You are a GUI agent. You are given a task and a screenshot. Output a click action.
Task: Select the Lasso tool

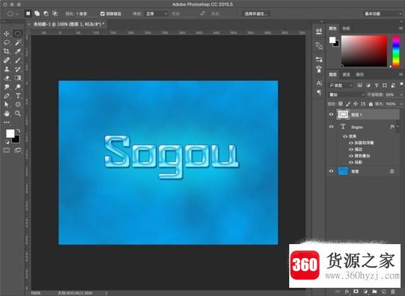click(6, 42)
